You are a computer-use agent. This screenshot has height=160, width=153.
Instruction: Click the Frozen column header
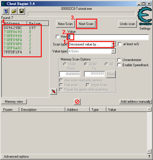[x=10, y=110]
